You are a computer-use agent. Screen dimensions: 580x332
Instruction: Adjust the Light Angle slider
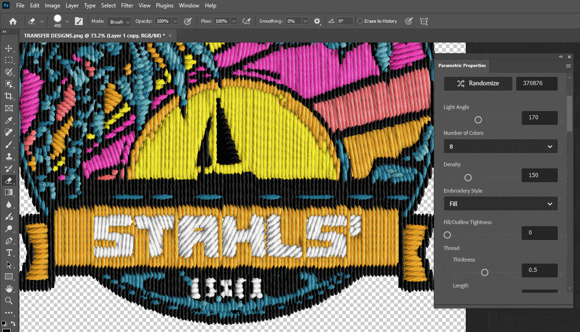[x=478, y=120]
